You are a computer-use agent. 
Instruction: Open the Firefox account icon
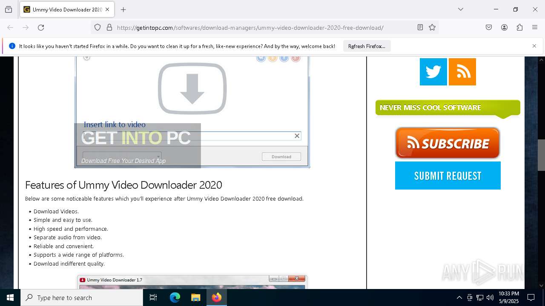click(x=504, y=27)
